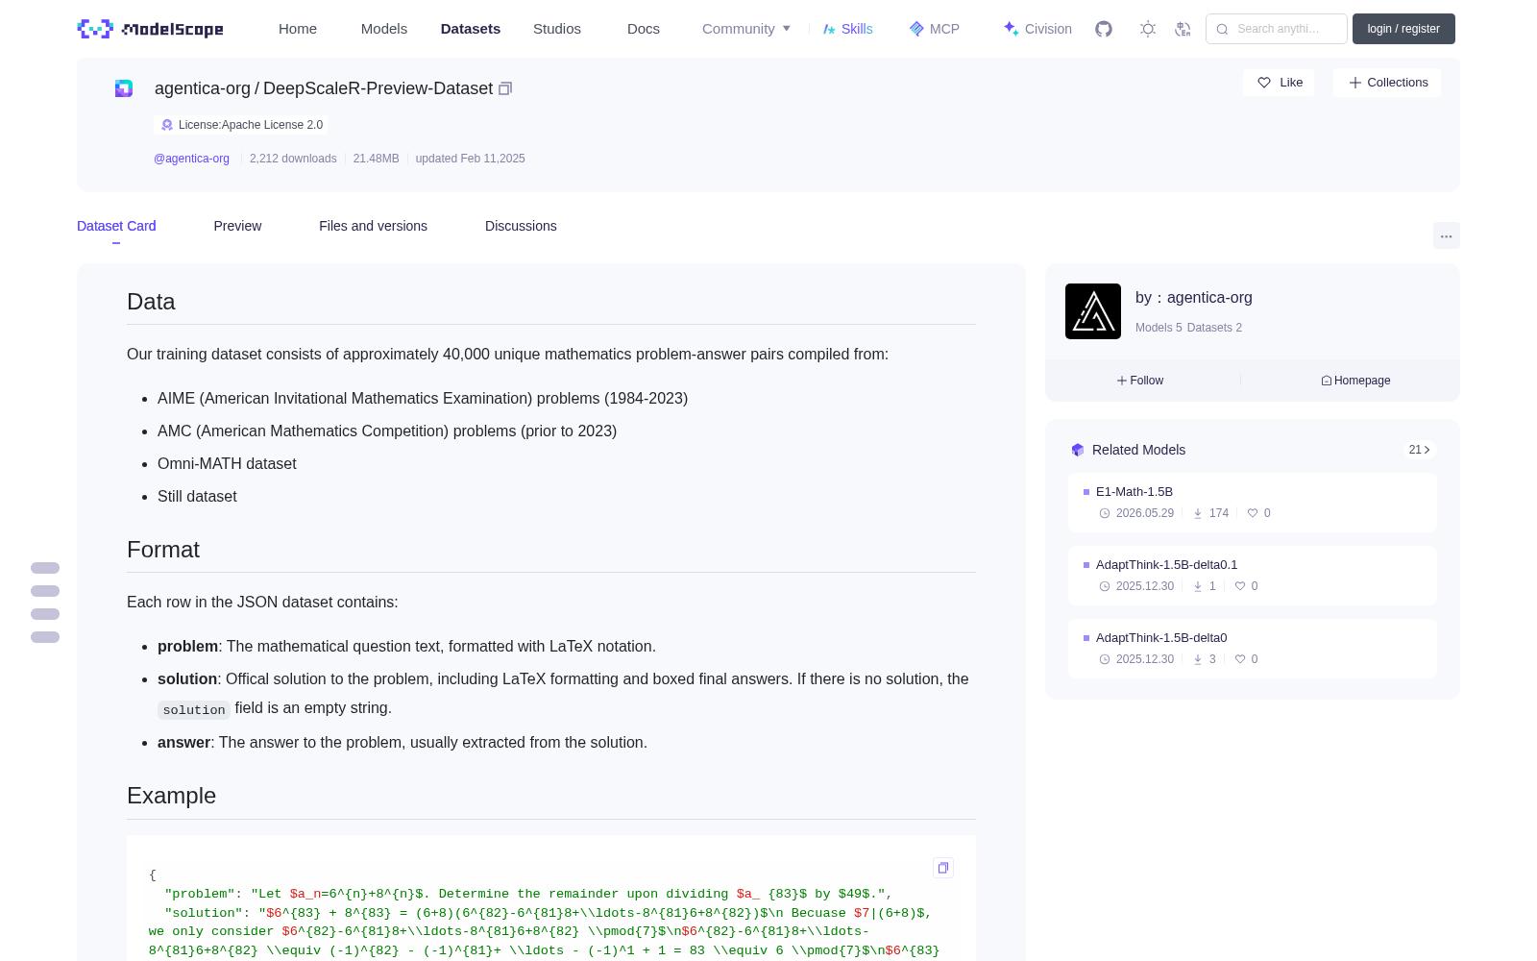Click the Civision star icon

pos(1012,29)
